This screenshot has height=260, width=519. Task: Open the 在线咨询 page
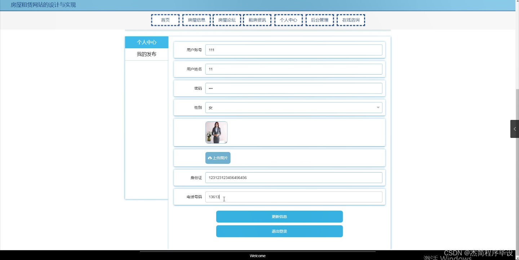(x=350, y=20)
